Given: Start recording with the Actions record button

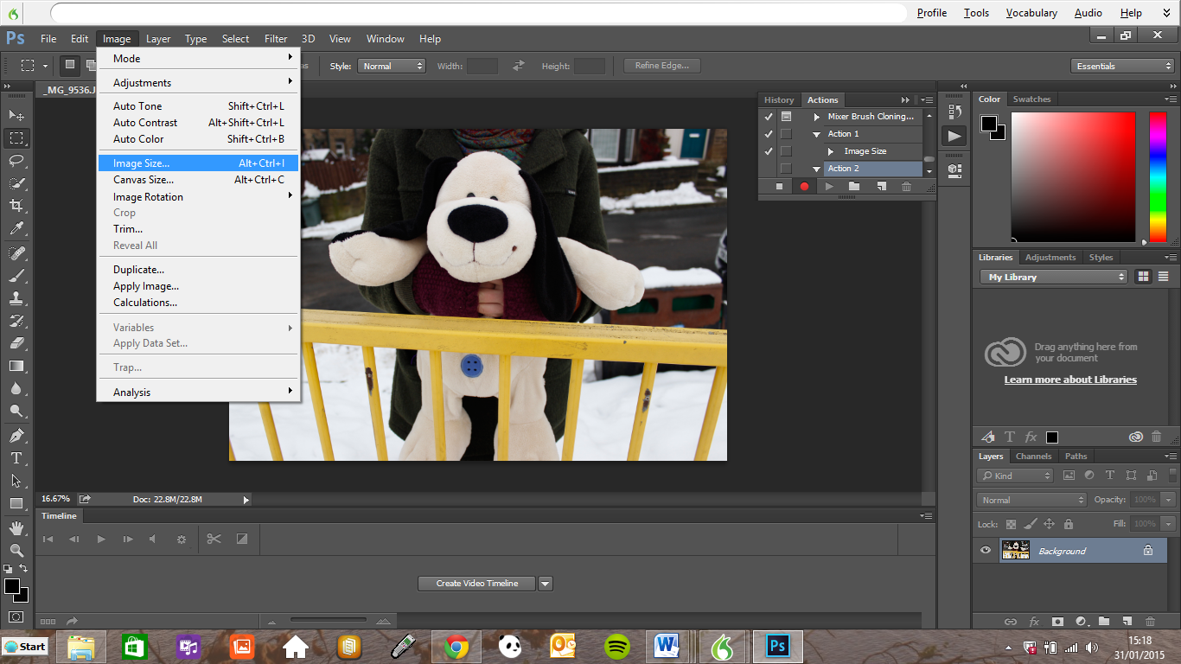Looking at the screenshot, I should tap(804, 186).
